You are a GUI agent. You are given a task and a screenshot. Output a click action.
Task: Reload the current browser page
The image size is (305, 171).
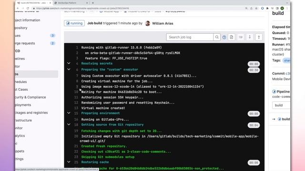28,9
